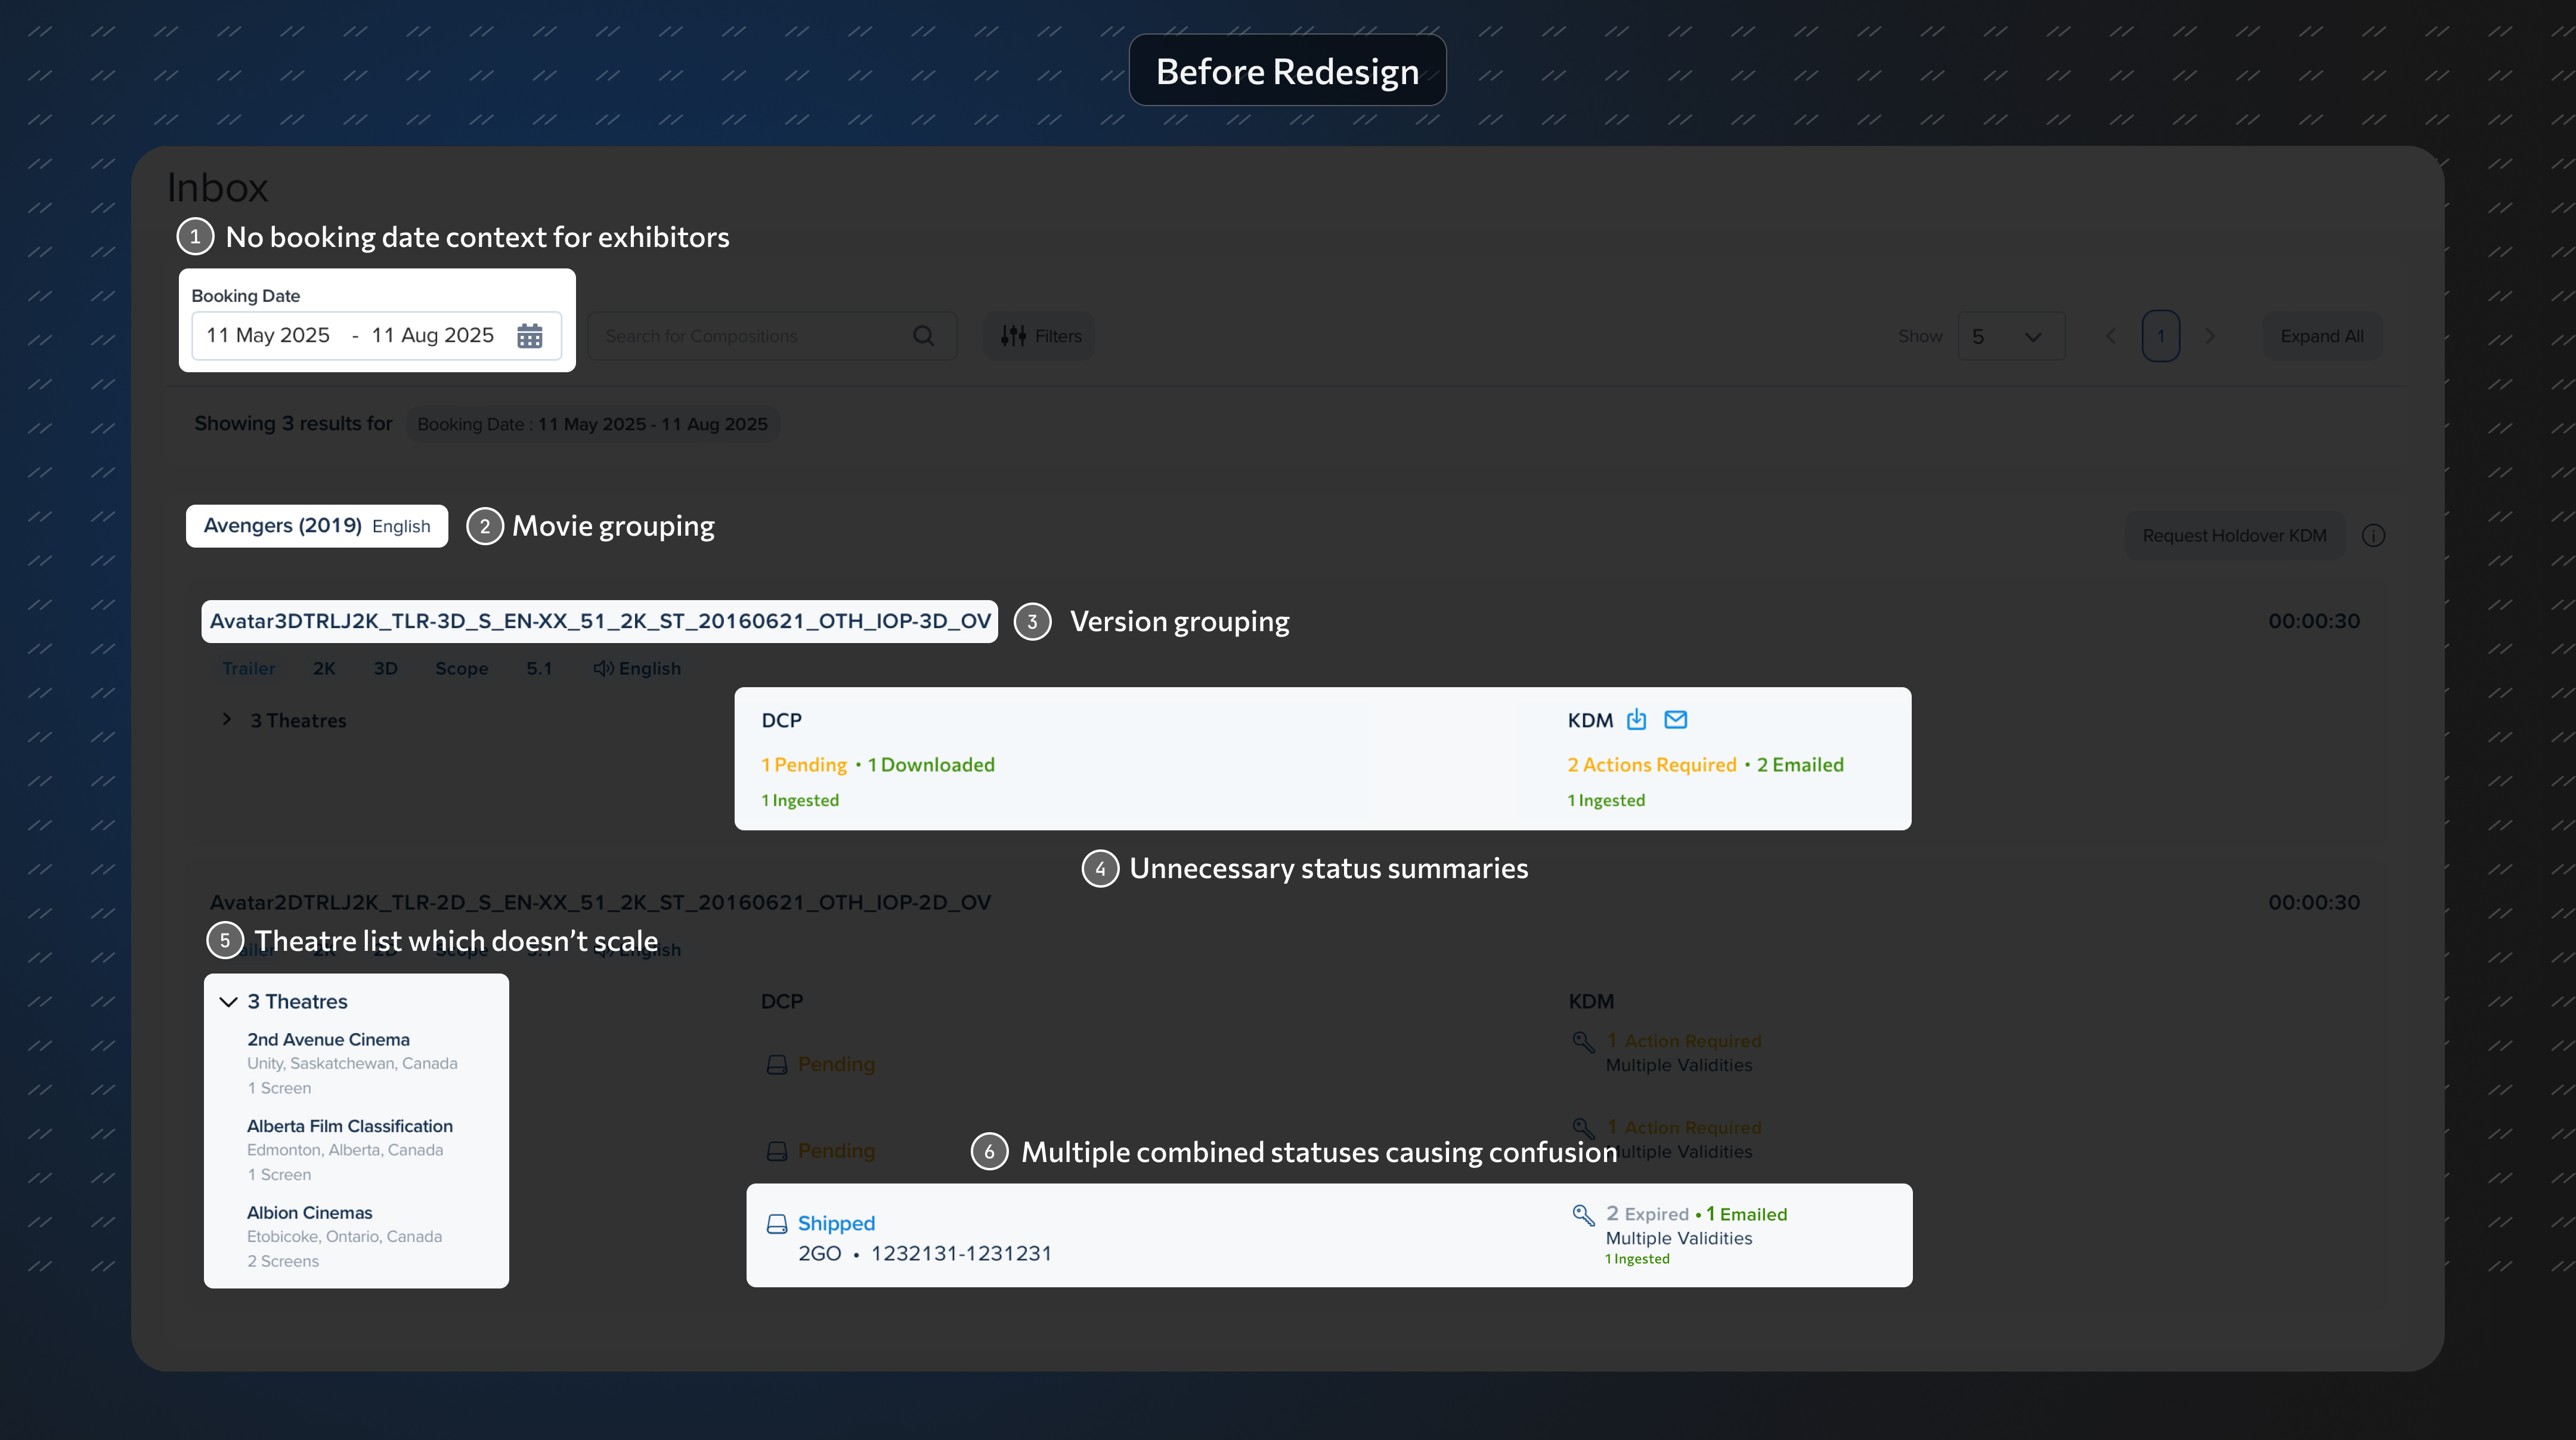Go to next page with right chevron
Image resolution: width=2576 pixels, height=1440 pixels.
tap(2211, 335)
